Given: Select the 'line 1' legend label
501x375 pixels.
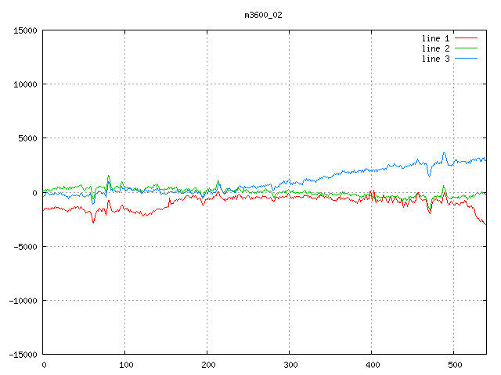Looking at the screenshot, I should click(436, 37).
